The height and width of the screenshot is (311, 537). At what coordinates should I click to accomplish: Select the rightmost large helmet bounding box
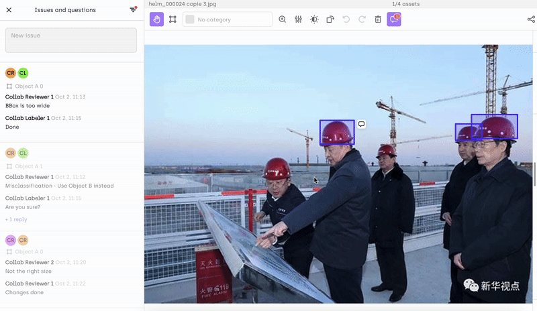click(494, 127)
